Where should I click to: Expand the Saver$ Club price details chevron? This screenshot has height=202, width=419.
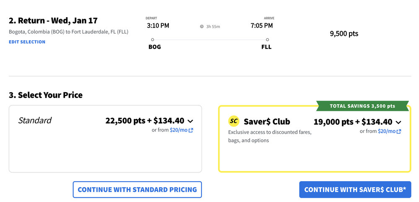[x=398, y=122]
